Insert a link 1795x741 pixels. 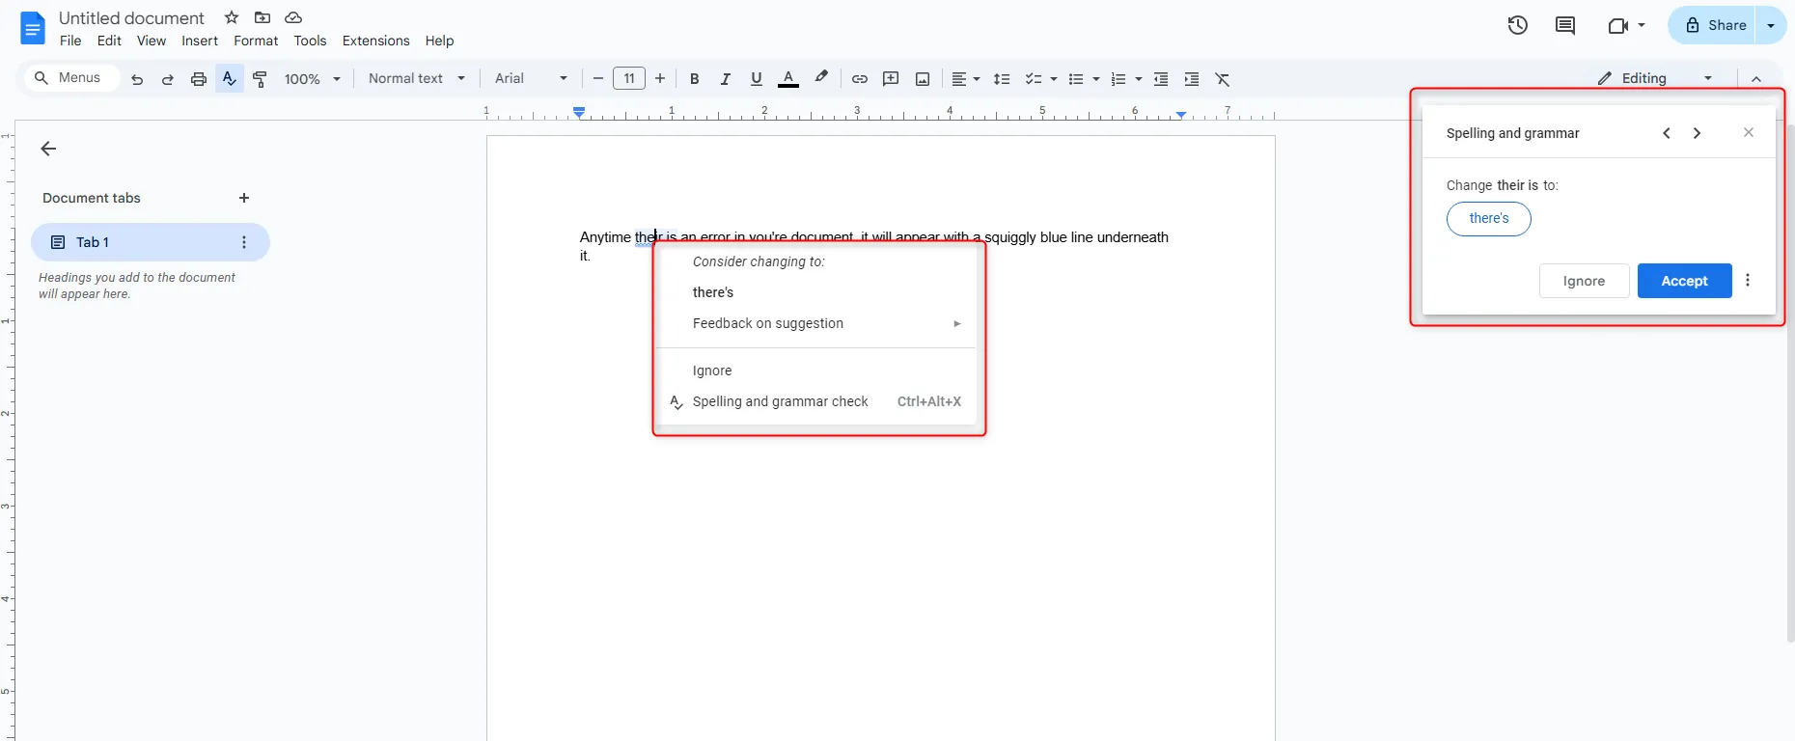[x=859, y=79]
